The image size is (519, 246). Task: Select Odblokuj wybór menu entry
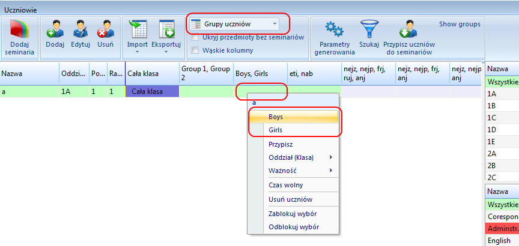(x=294, y=227)
